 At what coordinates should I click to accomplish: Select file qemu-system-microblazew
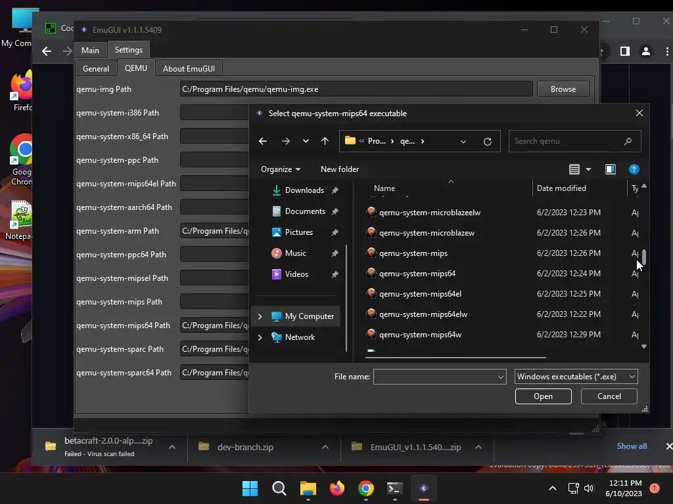pyautogui.click(x=427, y=233)
